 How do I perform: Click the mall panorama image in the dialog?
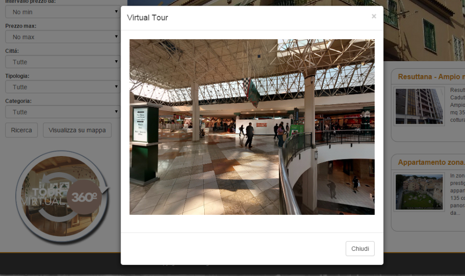(x=252, y=127)
